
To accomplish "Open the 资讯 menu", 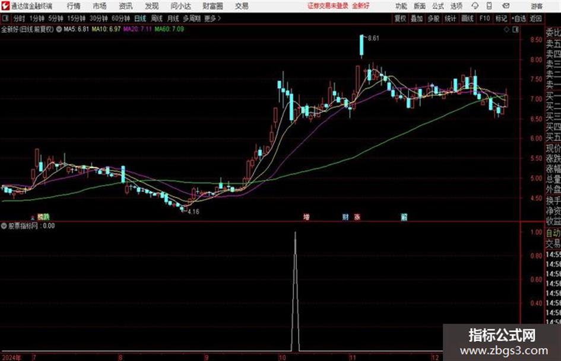I will click(126, 6).
